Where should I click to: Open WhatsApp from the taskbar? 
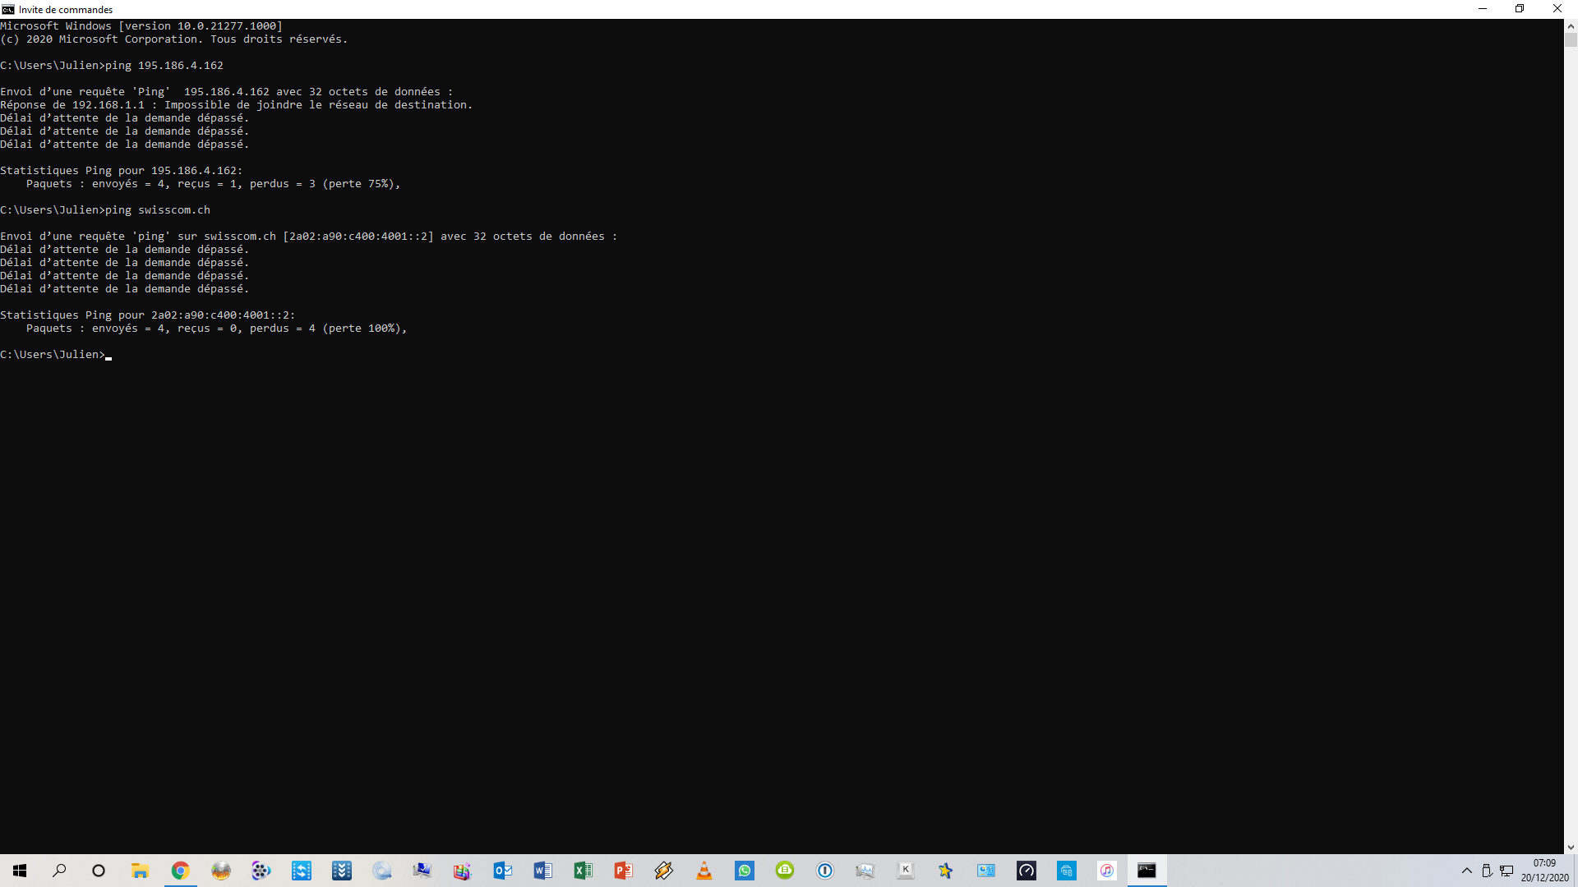745,871
